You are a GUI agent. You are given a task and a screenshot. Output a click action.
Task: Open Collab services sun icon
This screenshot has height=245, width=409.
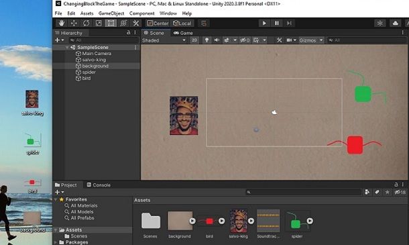(x=379, y=23)
